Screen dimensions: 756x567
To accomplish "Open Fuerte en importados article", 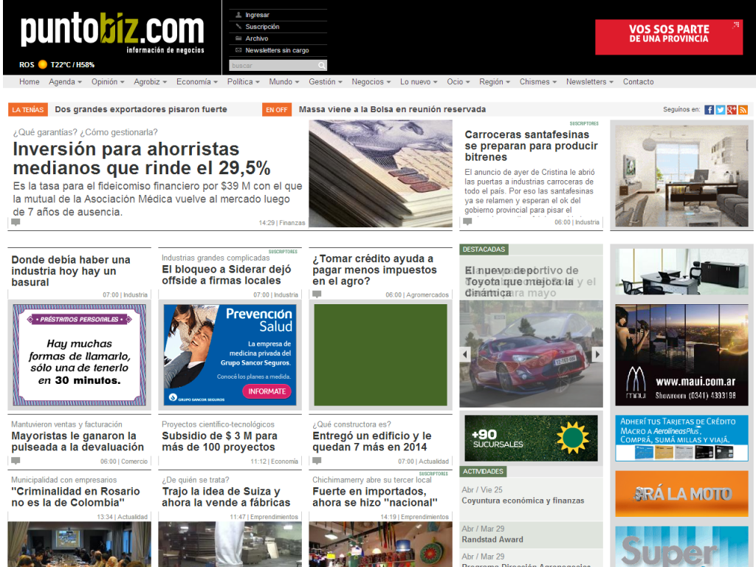I will tap(374, 497).
